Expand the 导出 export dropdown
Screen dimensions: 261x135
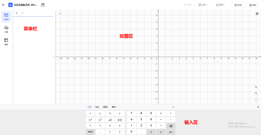pyautogui.click(x=221, y=5)
